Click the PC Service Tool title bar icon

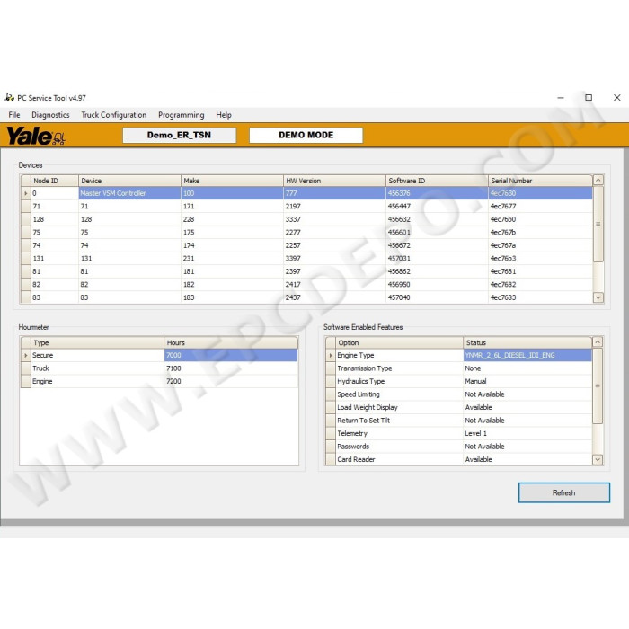[9, 97]
